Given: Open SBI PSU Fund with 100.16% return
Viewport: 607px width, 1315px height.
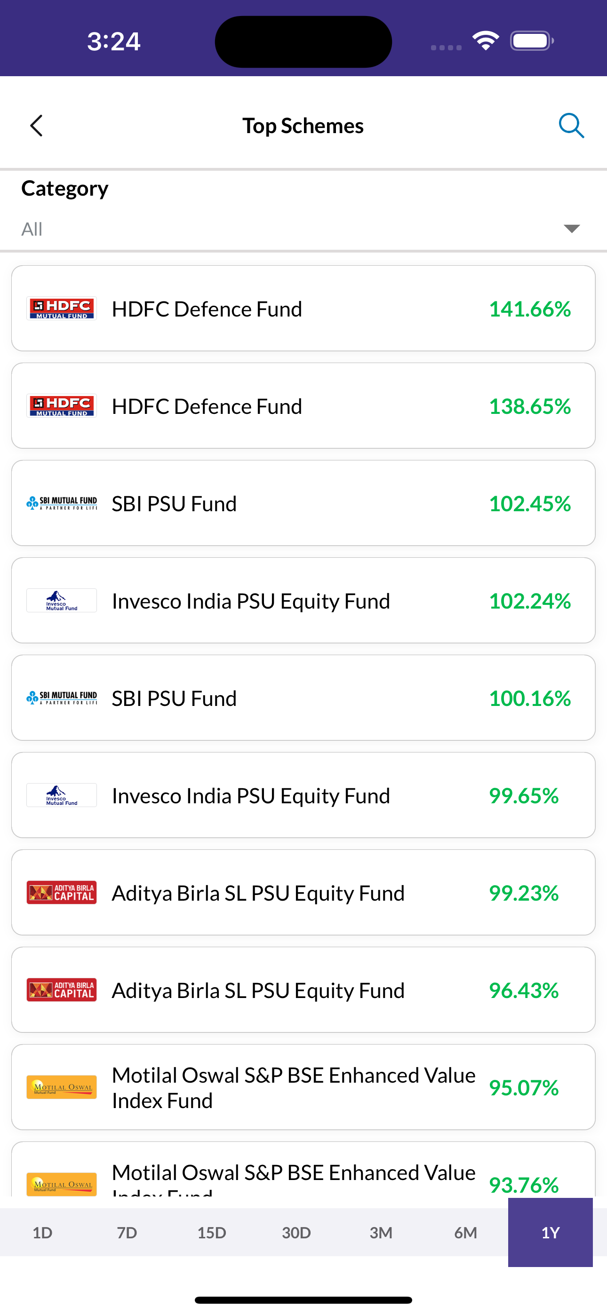Looking at the screenshot, I should [303, 698].
